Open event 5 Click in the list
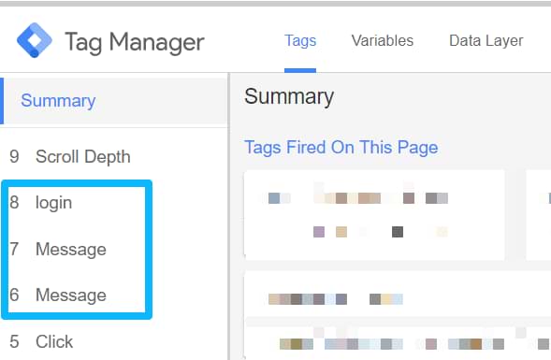This screenshot has width=551, height=360. point(41,341)
